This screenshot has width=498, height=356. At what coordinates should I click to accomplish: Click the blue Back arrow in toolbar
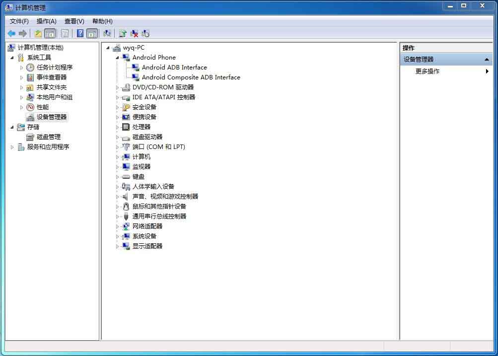pos(11,33)
